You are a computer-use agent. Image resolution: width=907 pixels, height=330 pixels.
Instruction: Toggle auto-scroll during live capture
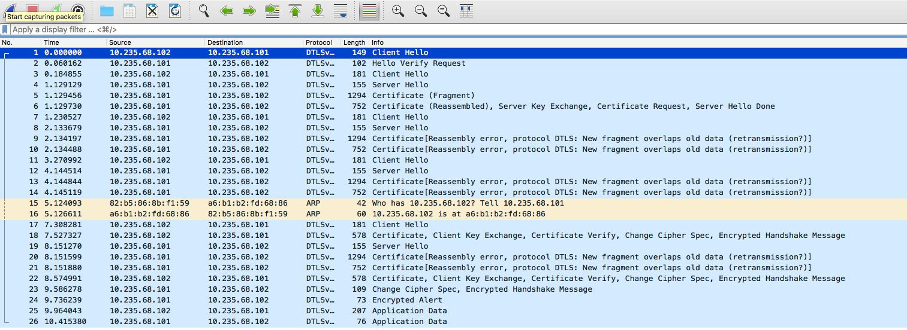340,10
